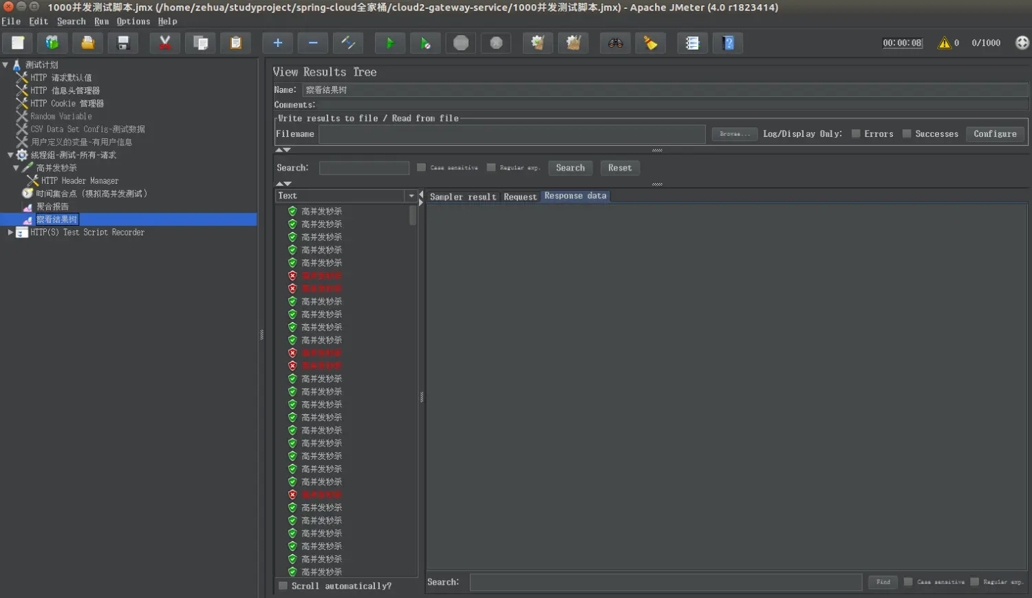This screenshot has height=598, width=1032.
Task: Open the File menu
Action: pyautogui.click(x=11, y=21)
